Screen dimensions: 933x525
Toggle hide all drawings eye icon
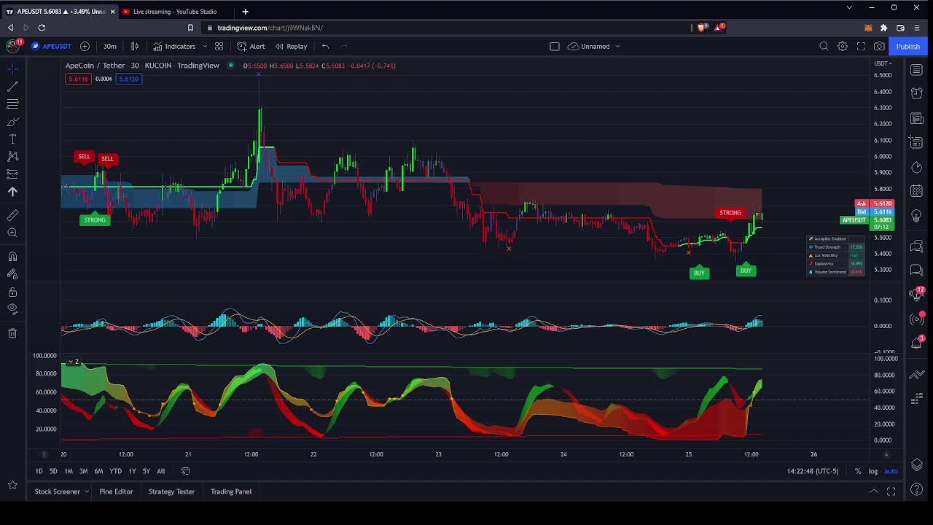click(x=12, y=308)
